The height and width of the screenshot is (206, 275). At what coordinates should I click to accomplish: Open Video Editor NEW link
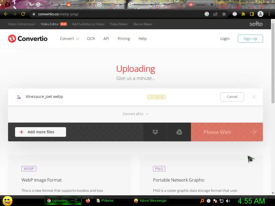(x=54, y=24)
